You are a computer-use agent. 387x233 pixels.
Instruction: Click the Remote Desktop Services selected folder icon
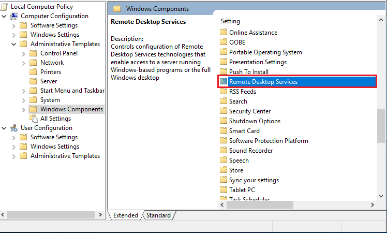tap(224, 81)
